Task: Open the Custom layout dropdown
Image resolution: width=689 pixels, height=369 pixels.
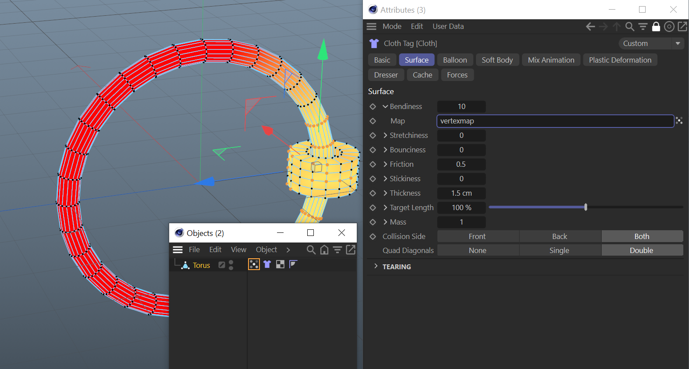Action: coord(651,43)
